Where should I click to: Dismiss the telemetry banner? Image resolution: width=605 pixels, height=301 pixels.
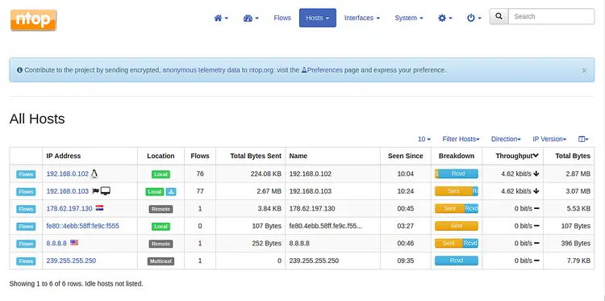click(x=584, y=70)
